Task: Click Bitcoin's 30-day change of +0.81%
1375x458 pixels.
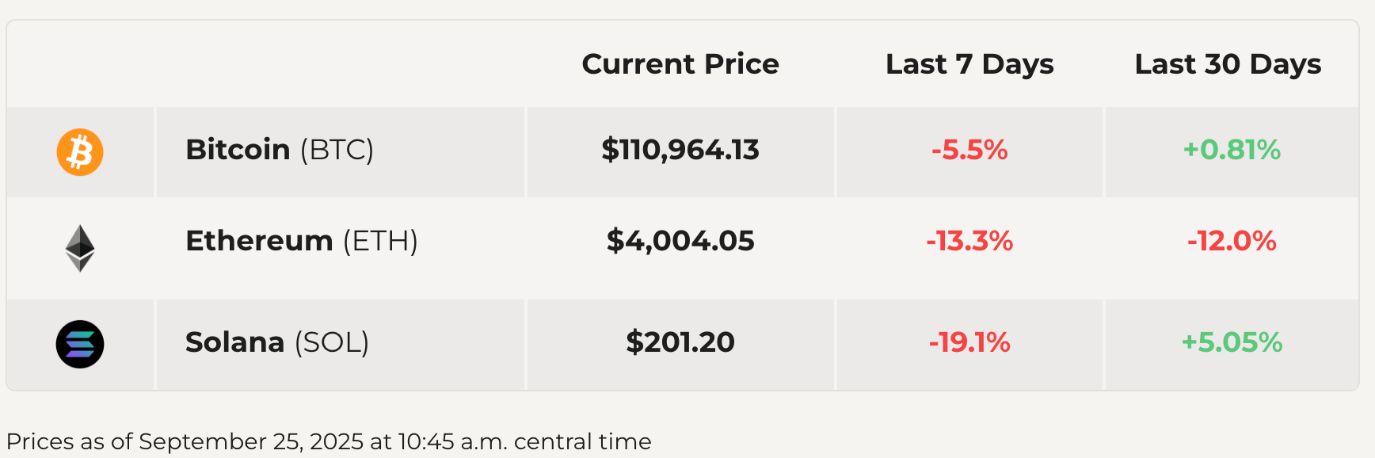Action: [1231, 150]
